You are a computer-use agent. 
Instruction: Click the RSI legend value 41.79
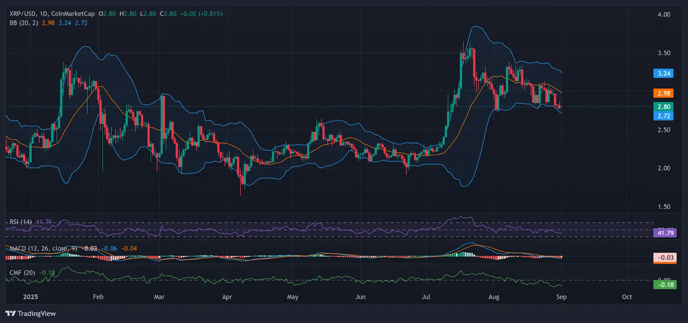(x=43, y=222)
